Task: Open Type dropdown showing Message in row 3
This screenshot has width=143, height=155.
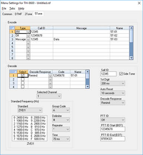Action: (28, 39)
